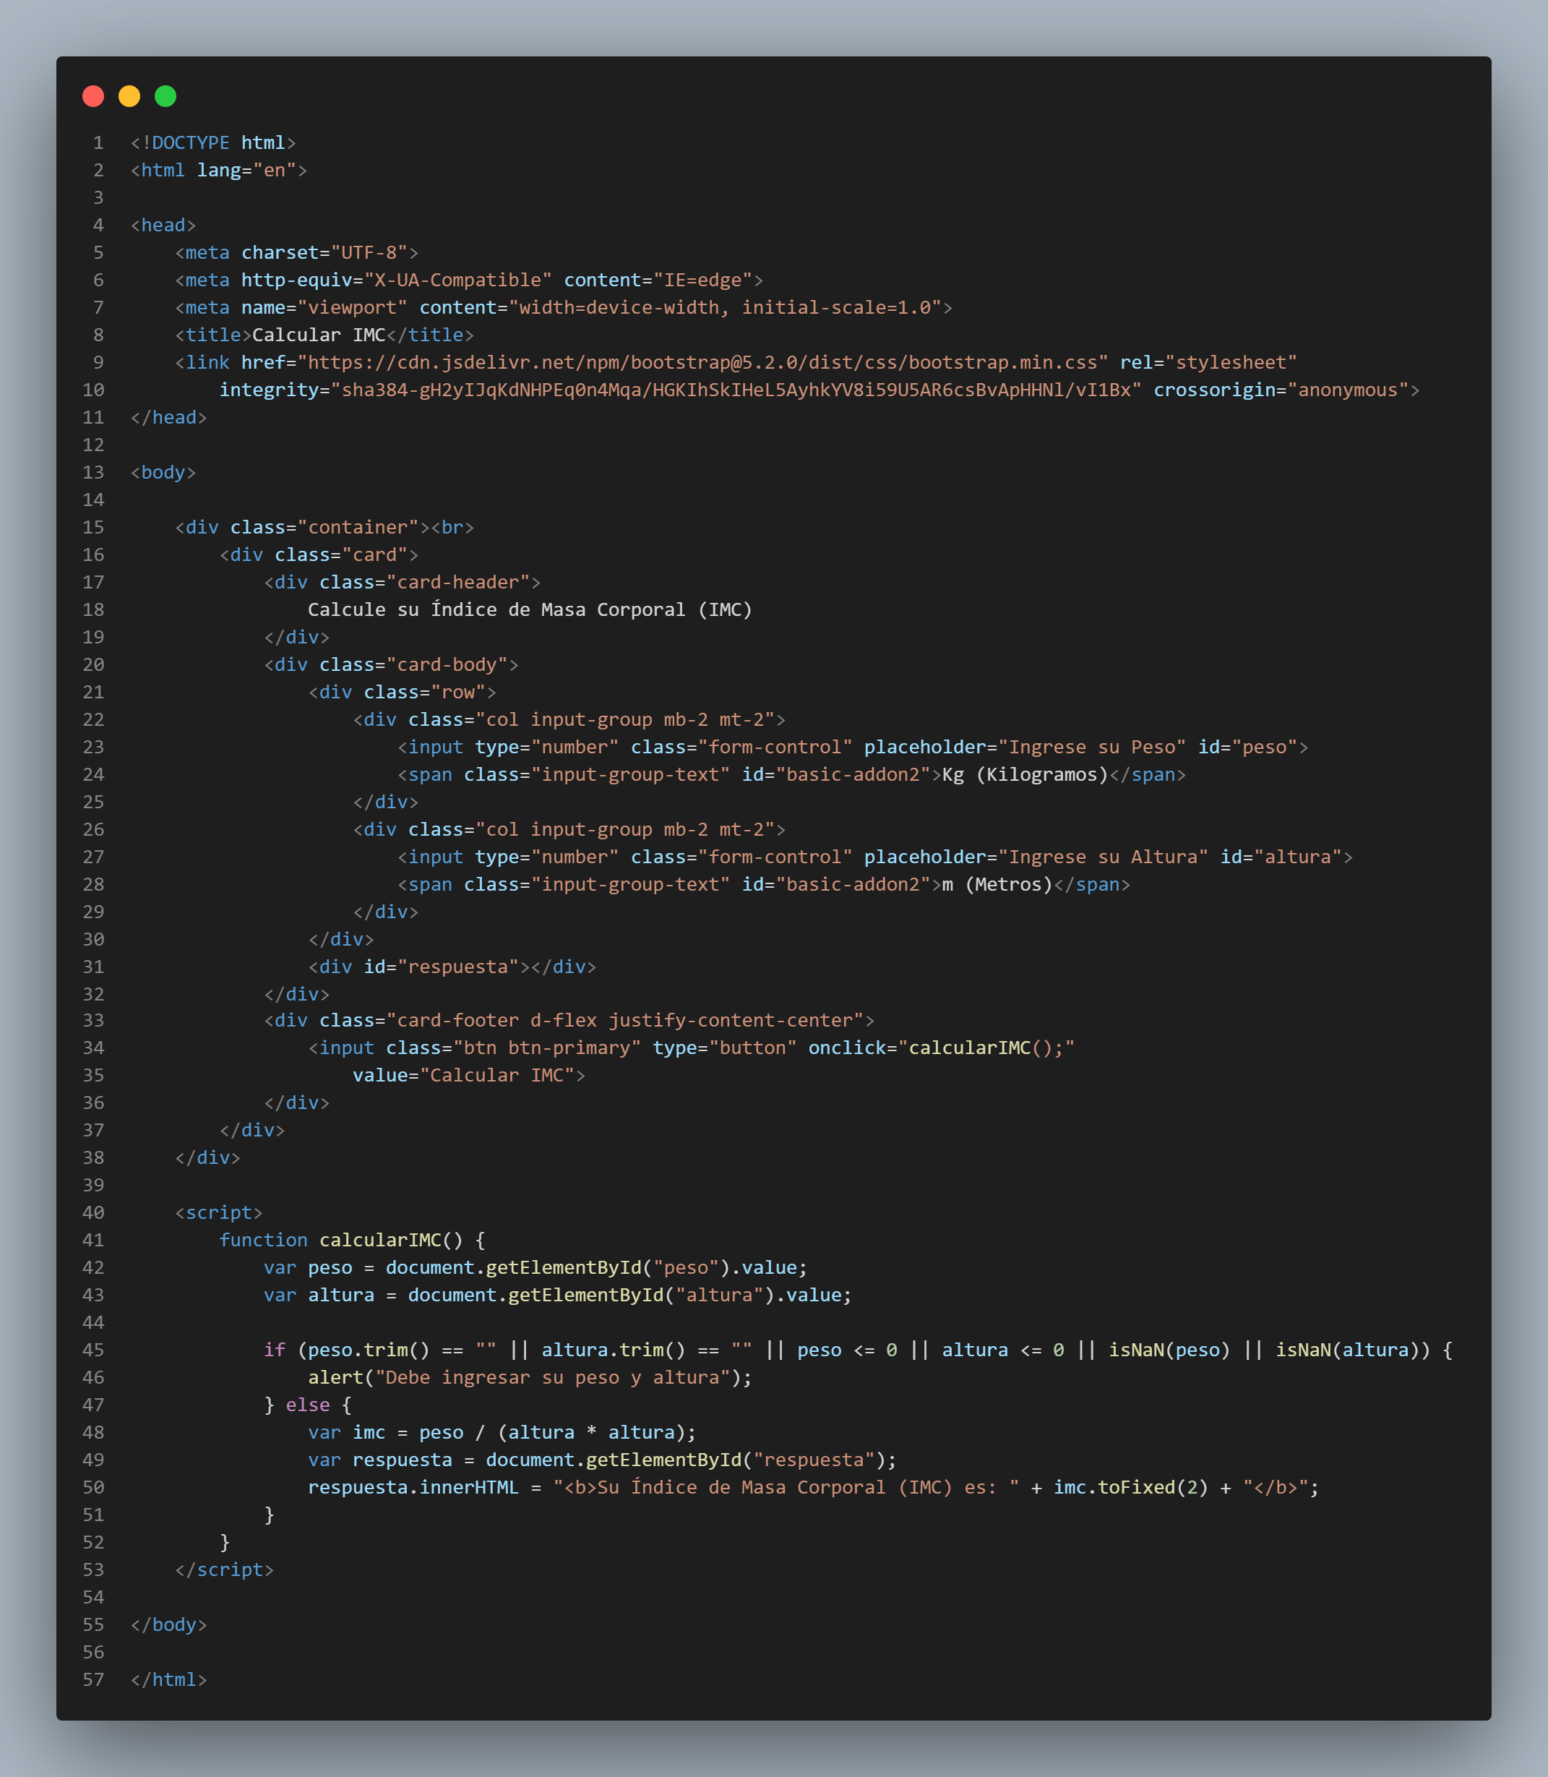
Task: Click the 'btn btn-primary' class value
Action: point(547,1048)
